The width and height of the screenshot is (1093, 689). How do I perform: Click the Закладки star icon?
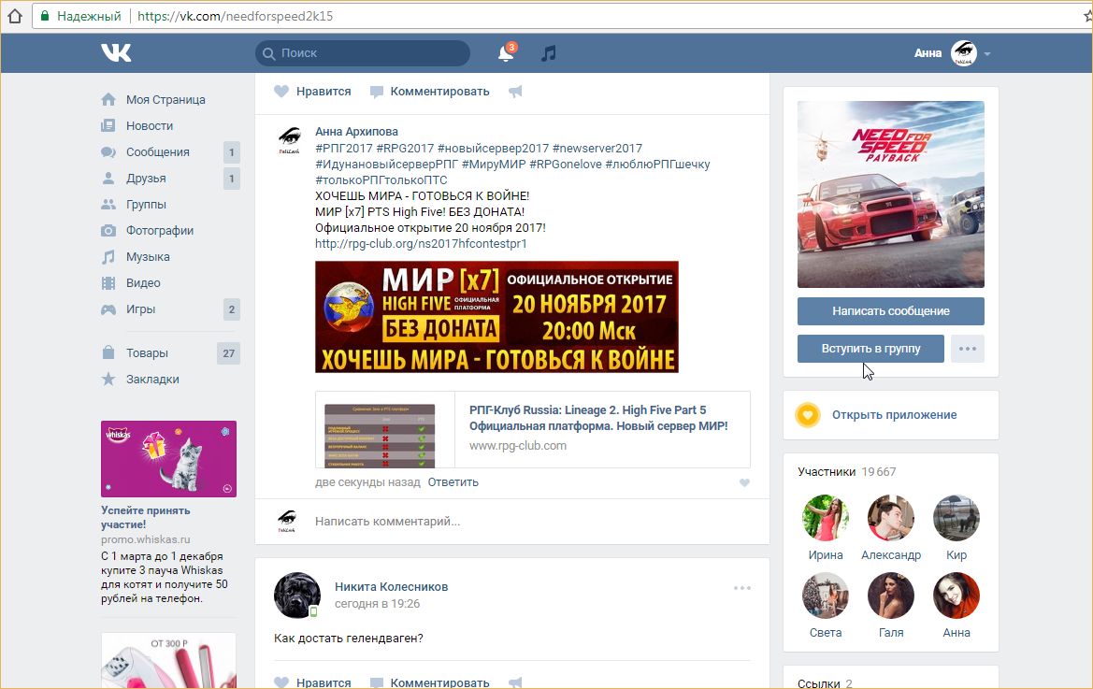tap(108, 379)
